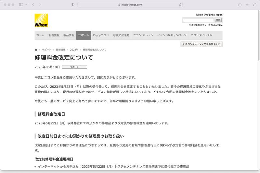Select the サポート navigation tab
The height and width of the screenshot is (173, 260).
(84, 35)
